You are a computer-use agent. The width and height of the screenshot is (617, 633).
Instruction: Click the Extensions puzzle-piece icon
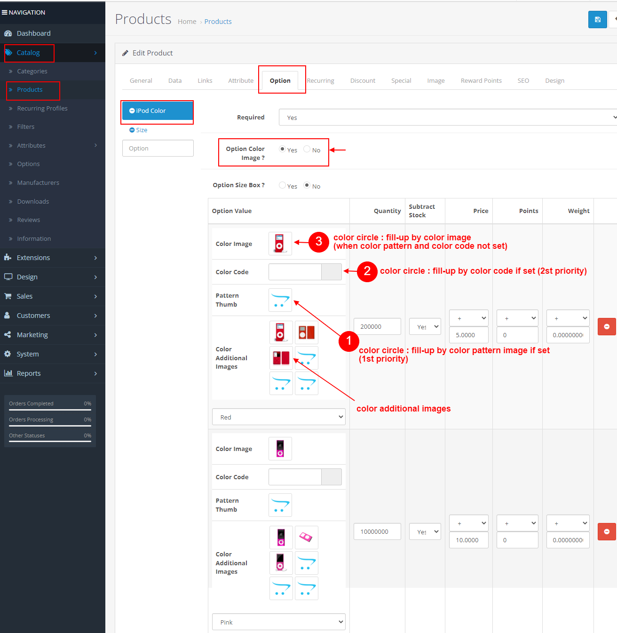click(x=8, y=258)
